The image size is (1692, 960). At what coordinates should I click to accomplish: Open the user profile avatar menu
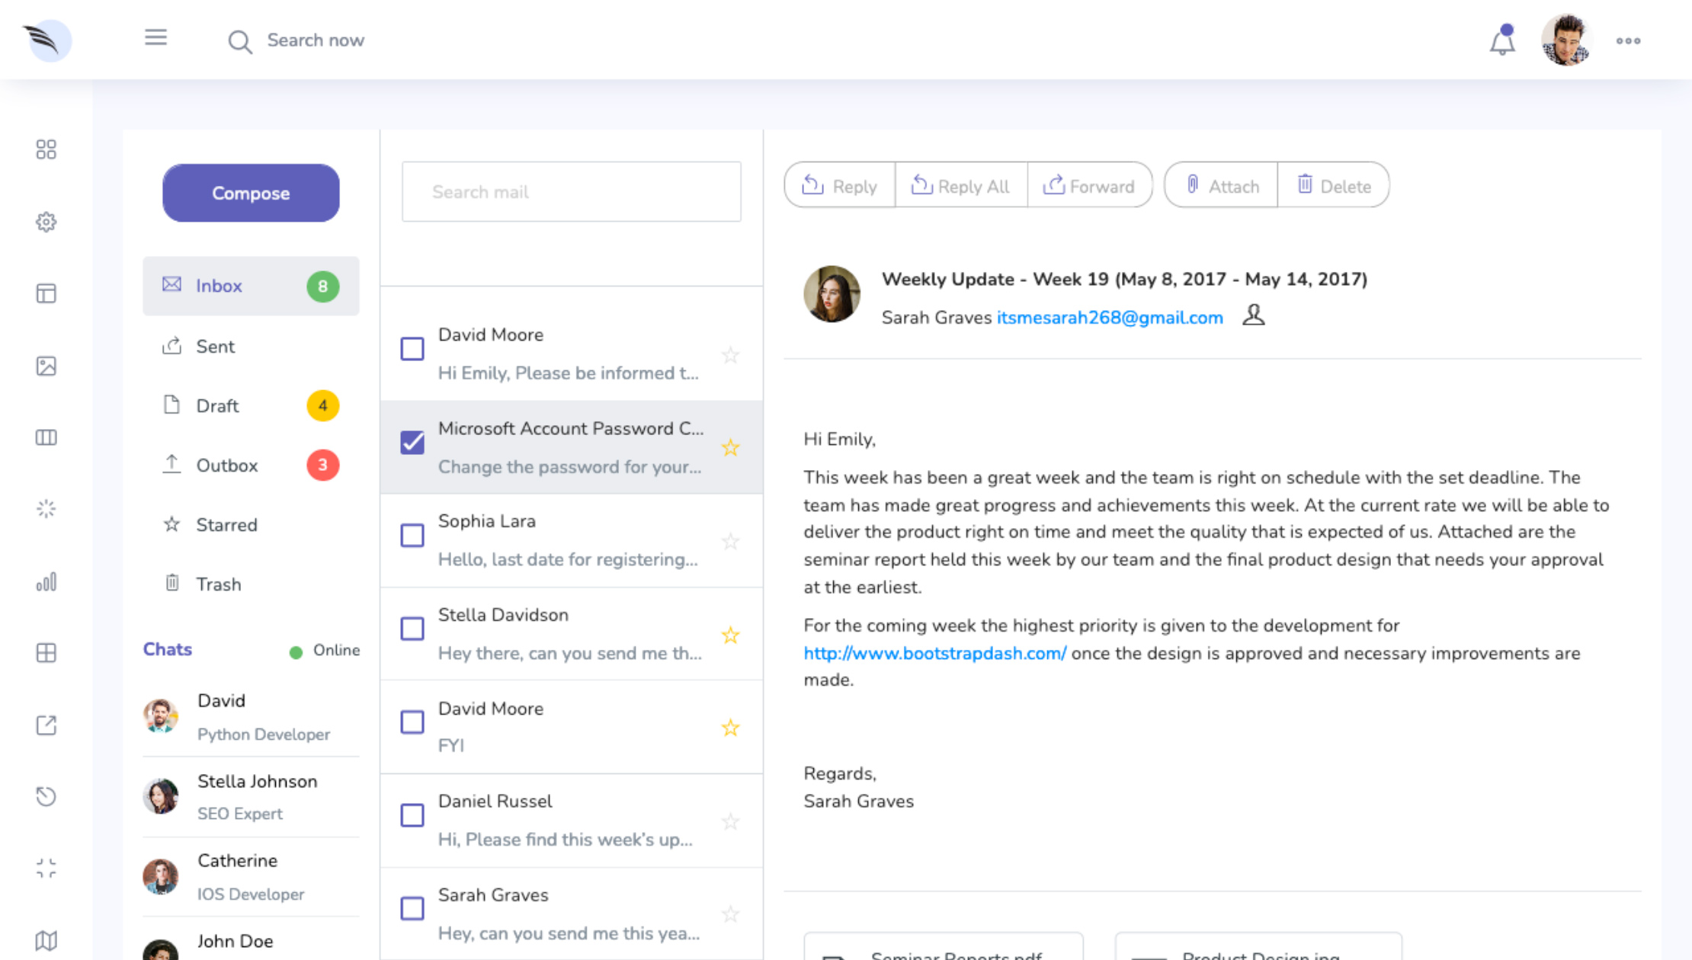(x=1565, y=41)
